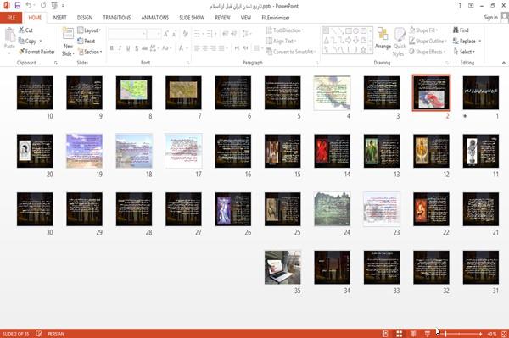
Task: Click zoom in plus button
Action: tap(480, 334)
